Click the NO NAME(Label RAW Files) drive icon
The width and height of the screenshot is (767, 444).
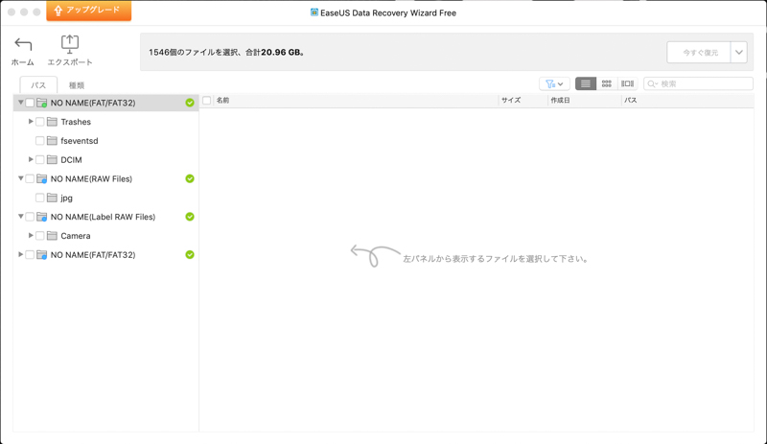[42, 217]
